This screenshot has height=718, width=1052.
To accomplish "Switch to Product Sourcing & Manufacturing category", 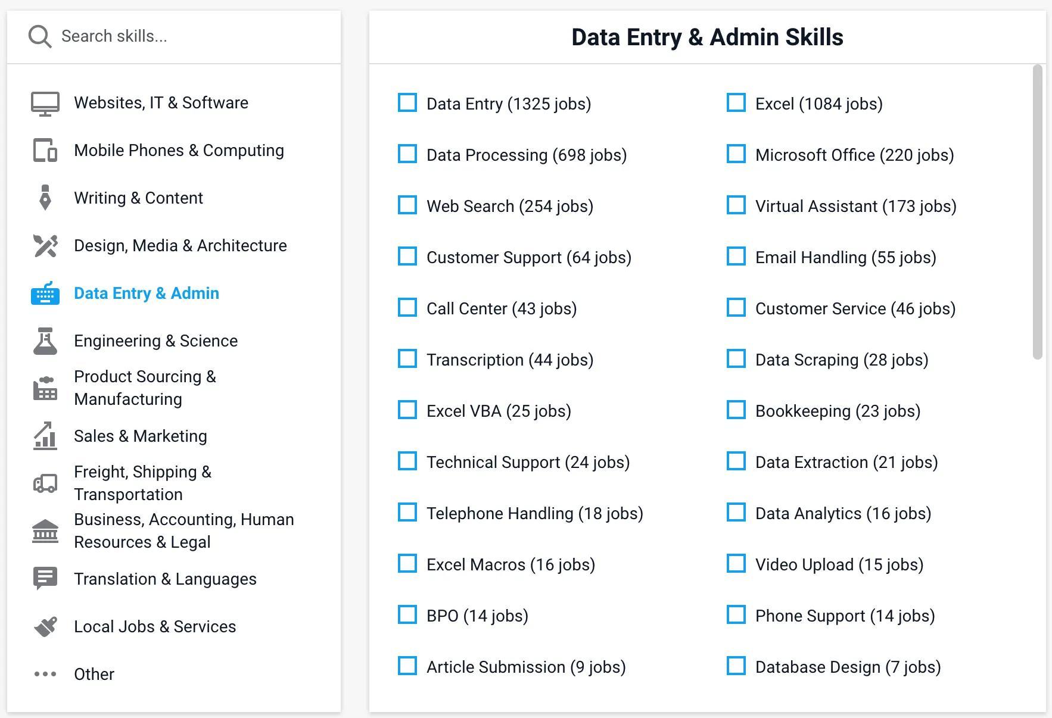I will tap(145, 388).
